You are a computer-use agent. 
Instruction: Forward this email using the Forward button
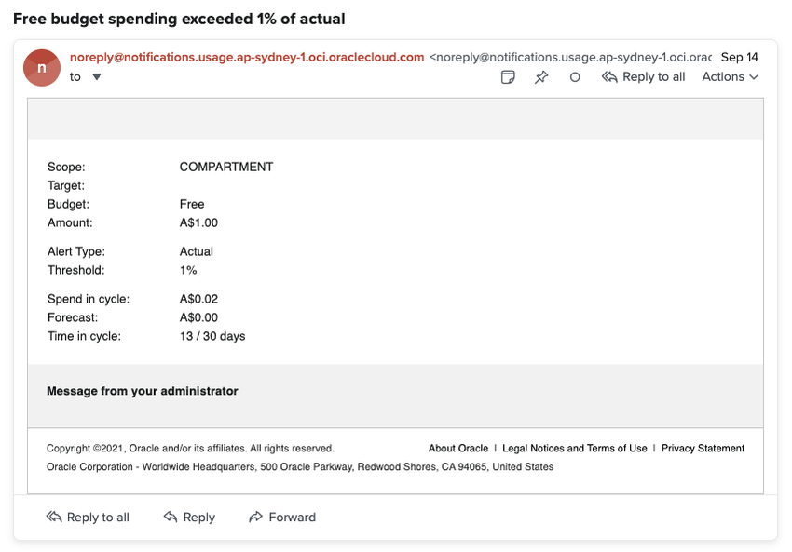pos(282,518)
